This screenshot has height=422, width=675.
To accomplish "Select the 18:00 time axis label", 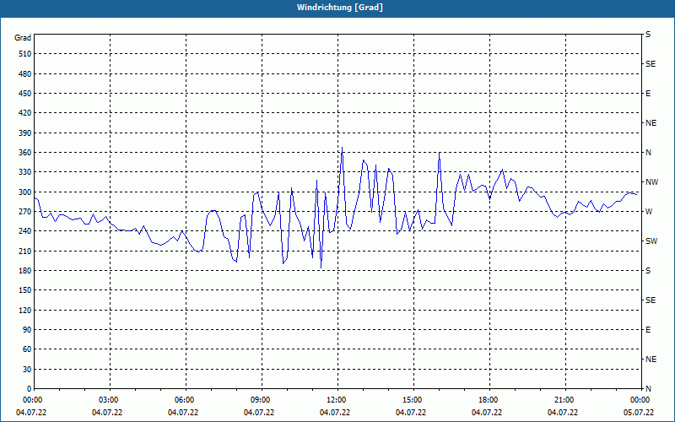I will point(488,400).
